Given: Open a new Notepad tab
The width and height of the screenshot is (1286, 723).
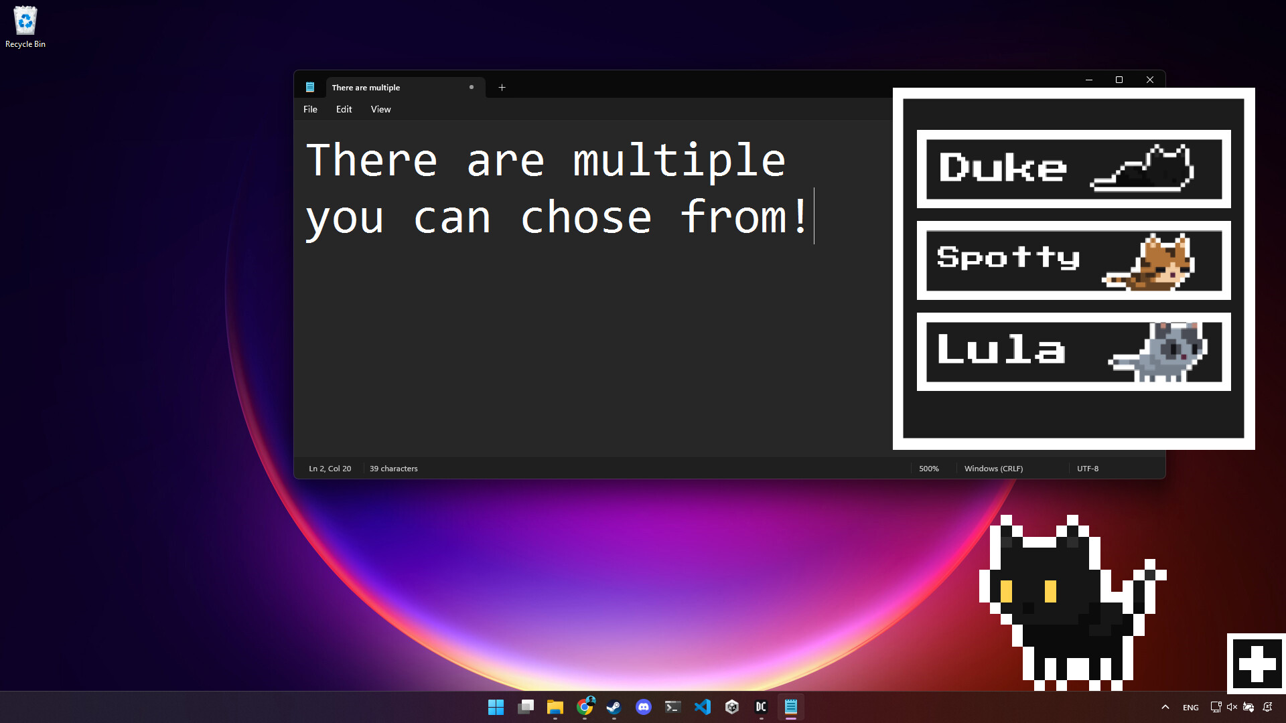Looking at the screenshot, I should 502,87.
